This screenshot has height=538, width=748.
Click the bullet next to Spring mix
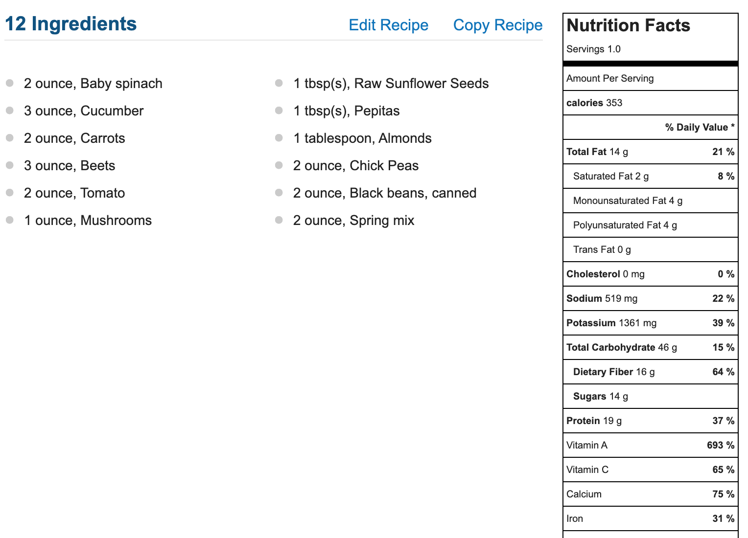[279, 220]
